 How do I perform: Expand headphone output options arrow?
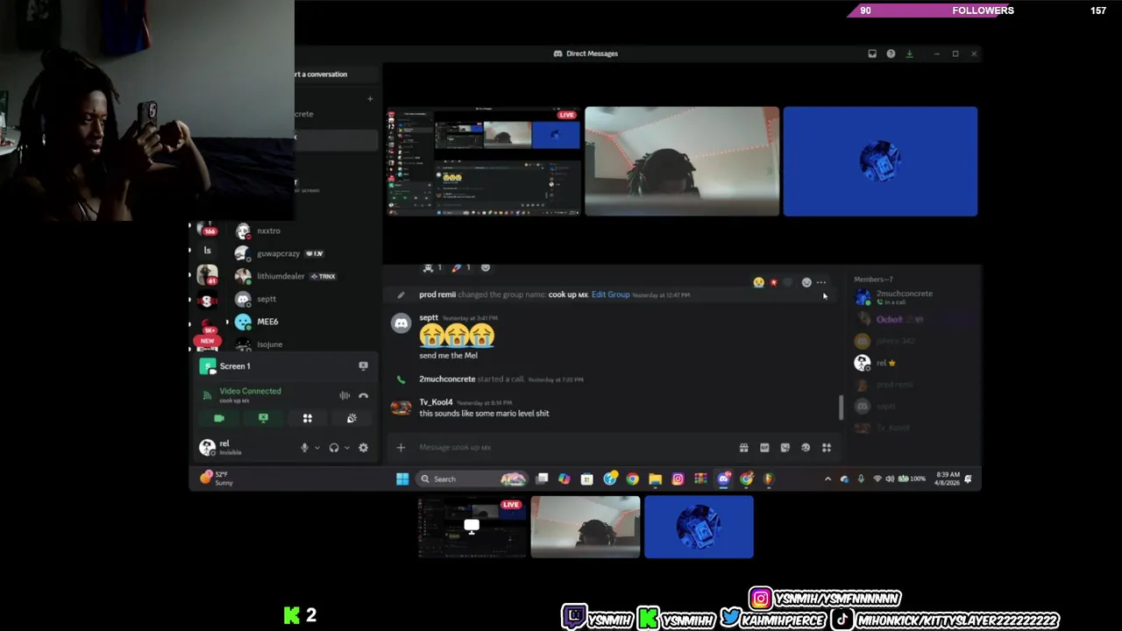coord(347,448)
